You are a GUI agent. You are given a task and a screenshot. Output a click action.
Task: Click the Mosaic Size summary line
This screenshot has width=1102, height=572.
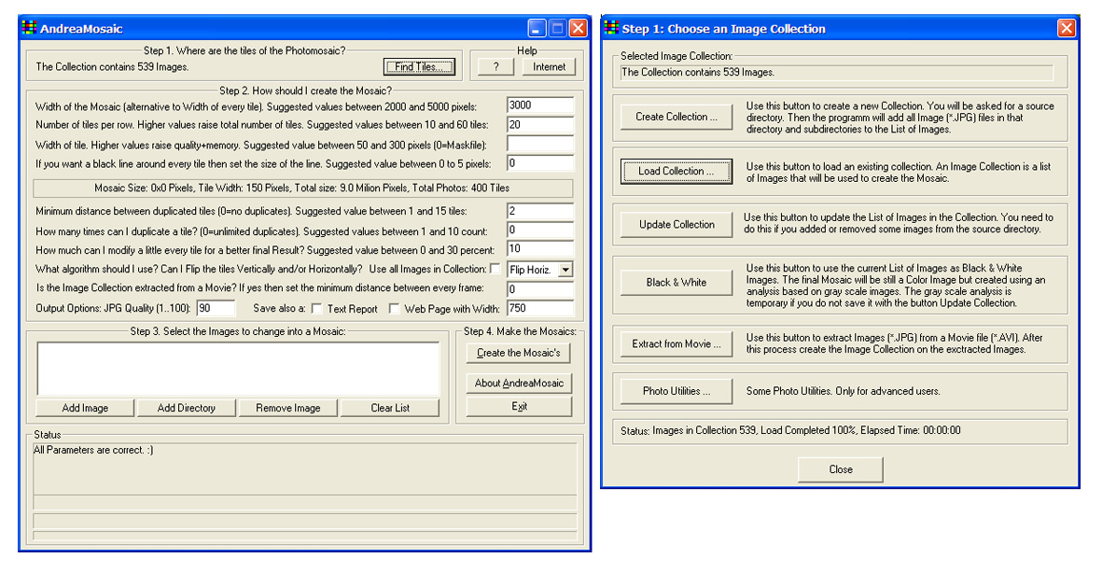[x=302, y=188]
